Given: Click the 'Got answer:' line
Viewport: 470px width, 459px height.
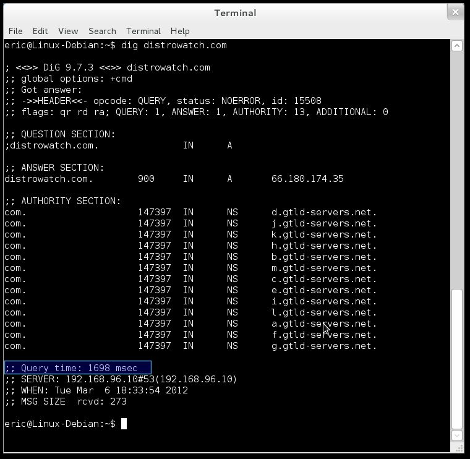Looking at the screenshot, I should [x=43, y=90].
